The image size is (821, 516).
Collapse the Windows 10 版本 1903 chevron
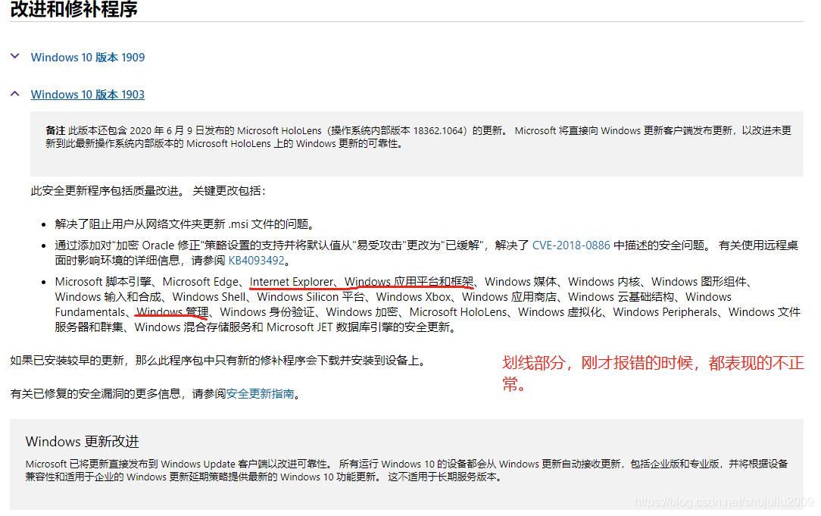click(15, 94)
